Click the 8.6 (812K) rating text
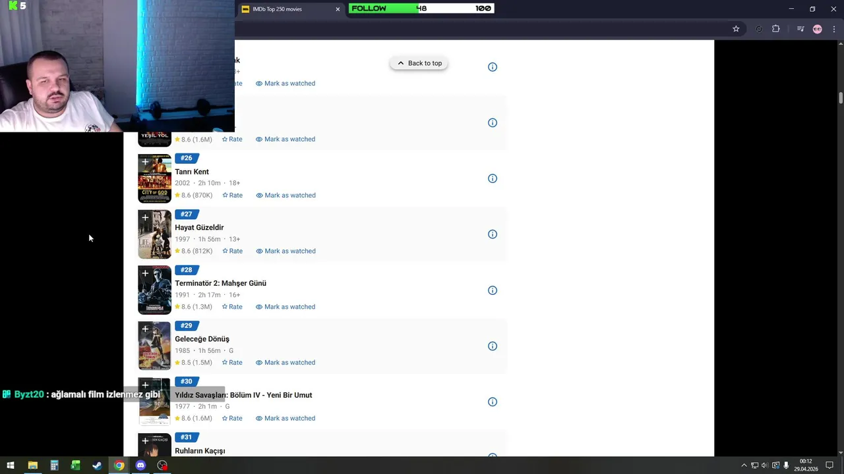Image resolution: width=844 pixels, height=474 pixels. point(193,251)
